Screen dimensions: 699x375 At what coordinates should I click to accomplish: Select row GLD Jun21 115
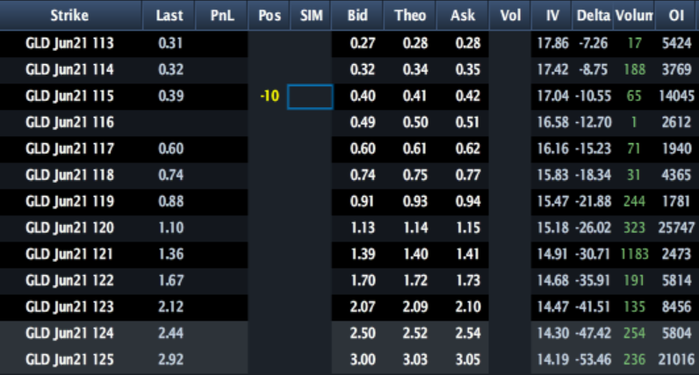tap(349, 97)
